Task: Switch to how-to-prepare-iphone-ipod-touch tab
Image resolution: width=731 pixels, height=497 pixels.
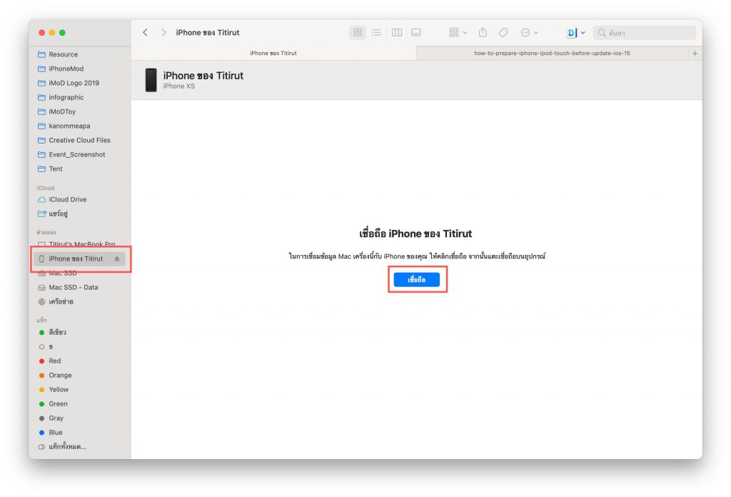Action: 552,54
